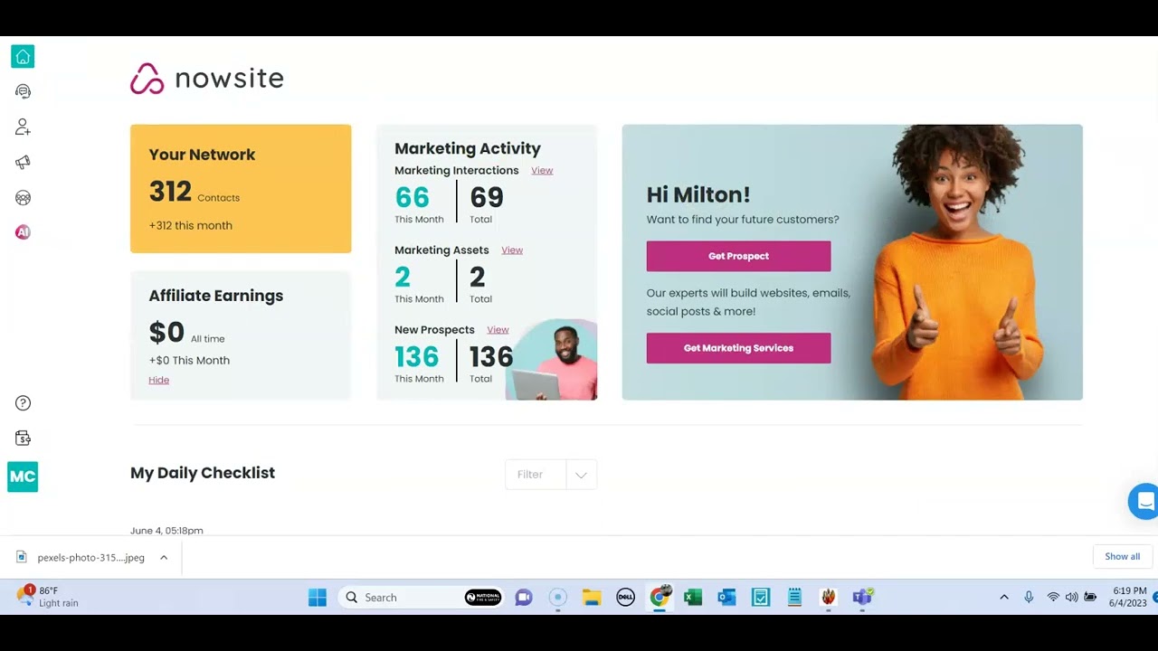
Task: Click the 312 Contacts count
Action: pyautogui.click(x=195, y=193)
